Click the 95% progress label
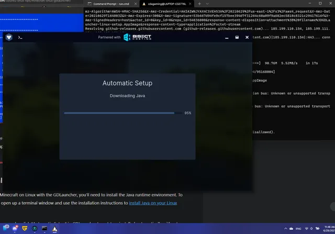 coord(188,113)
